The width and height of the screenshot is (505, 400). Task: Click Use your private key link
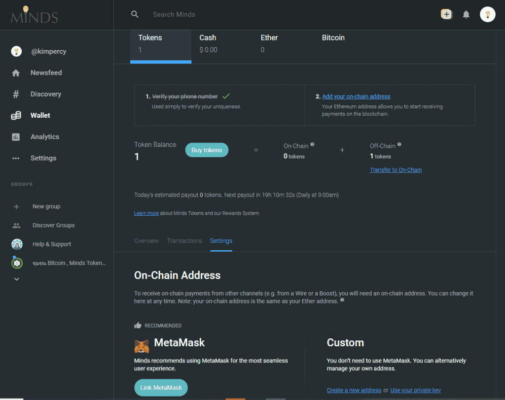point(415,390)
